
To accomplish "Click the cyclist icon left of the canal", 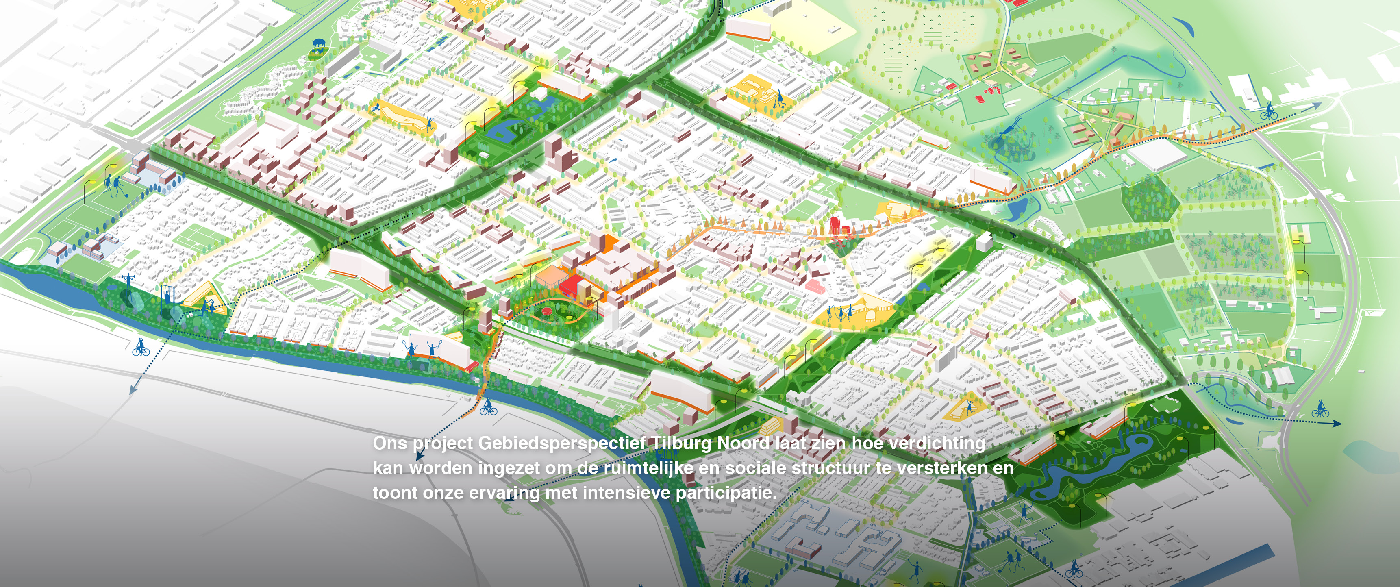I will [x=141, y=347].
